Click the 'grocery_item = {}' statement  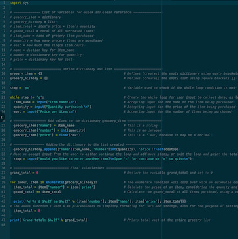(26, 73)
